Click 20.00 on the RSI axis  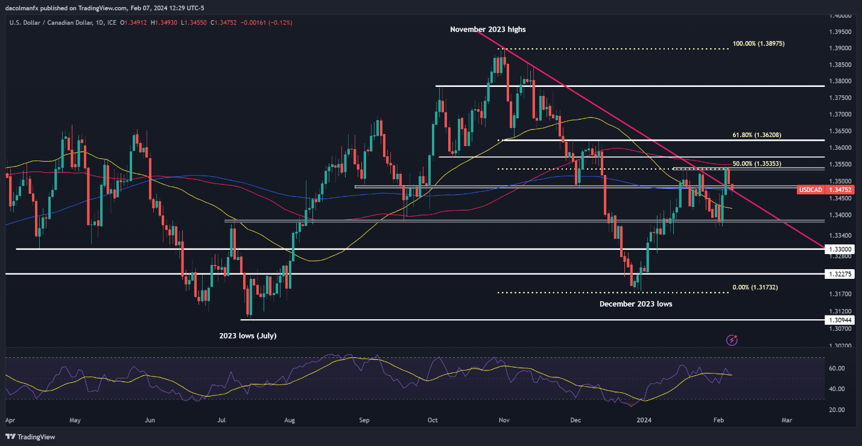[x=835, y=410]
